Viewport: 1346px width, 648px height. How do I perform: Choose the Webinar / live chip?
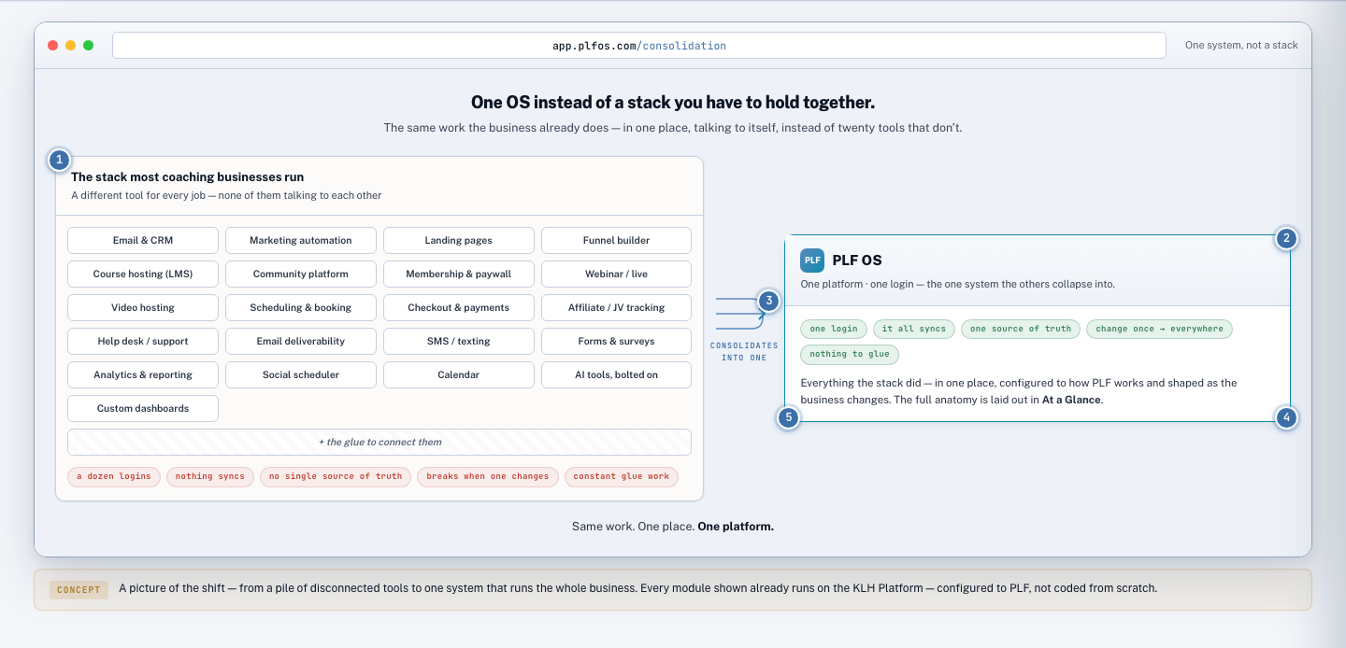tap(617, 274)
